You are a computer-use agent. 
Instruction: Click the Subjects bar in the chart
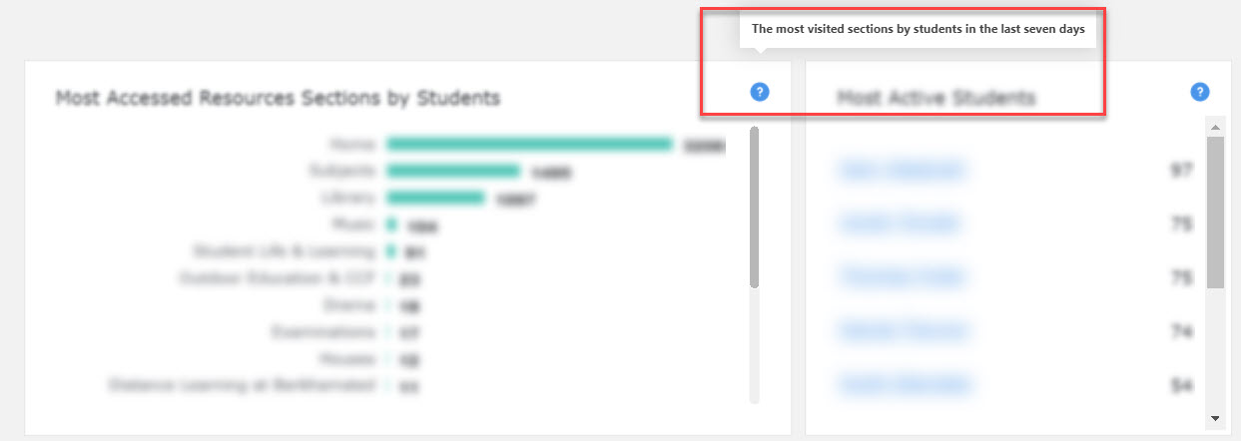453,171
